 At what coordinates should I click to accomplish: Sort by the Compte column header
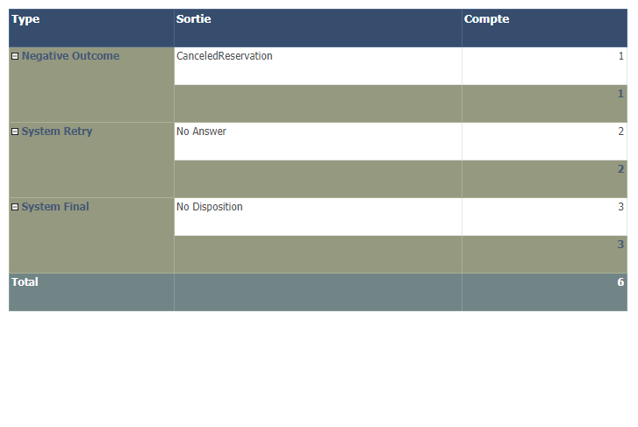click(x=486, y=19)
